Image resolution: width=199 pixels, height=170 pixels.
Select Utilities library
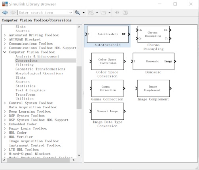[x=25, y=99]
